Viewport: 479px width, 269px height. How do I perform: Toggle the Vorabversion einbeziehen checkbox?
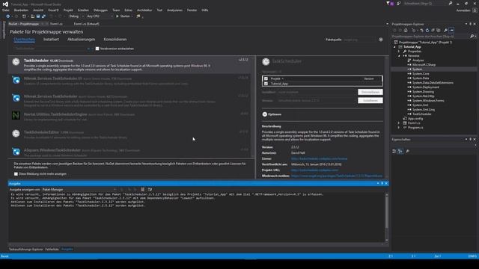97,49
